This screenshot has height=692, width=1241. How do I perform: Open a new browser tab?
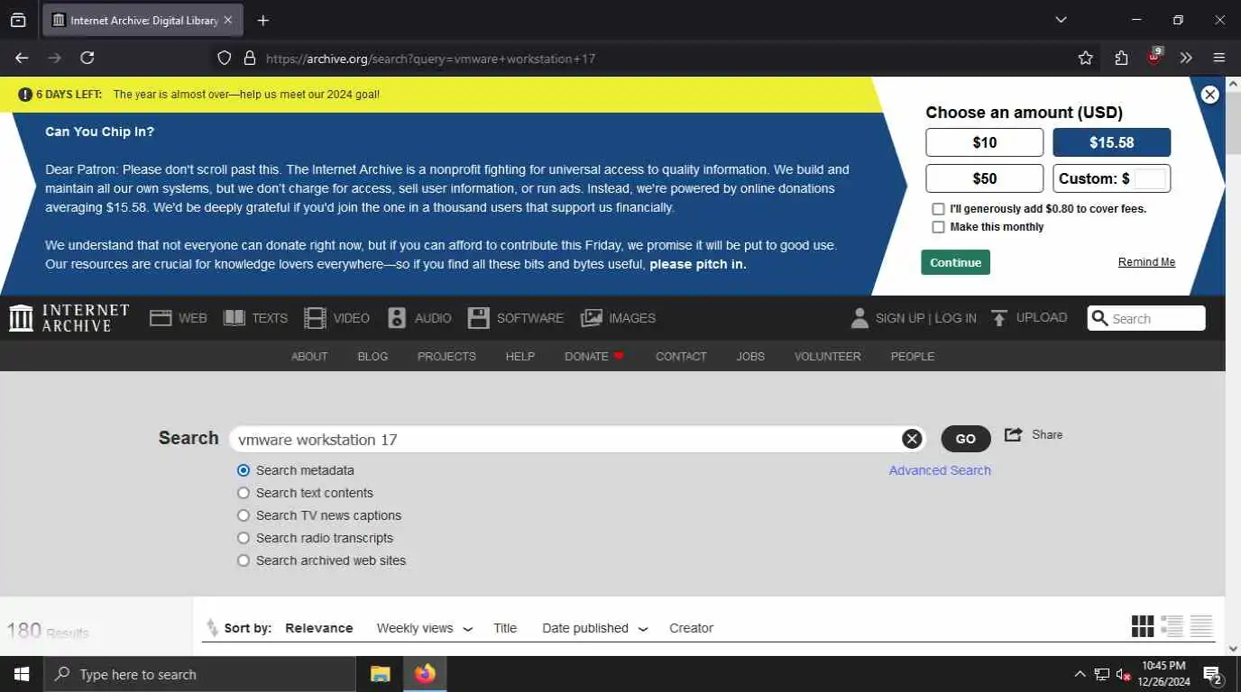pyautogui.click(x=262, y=20)
